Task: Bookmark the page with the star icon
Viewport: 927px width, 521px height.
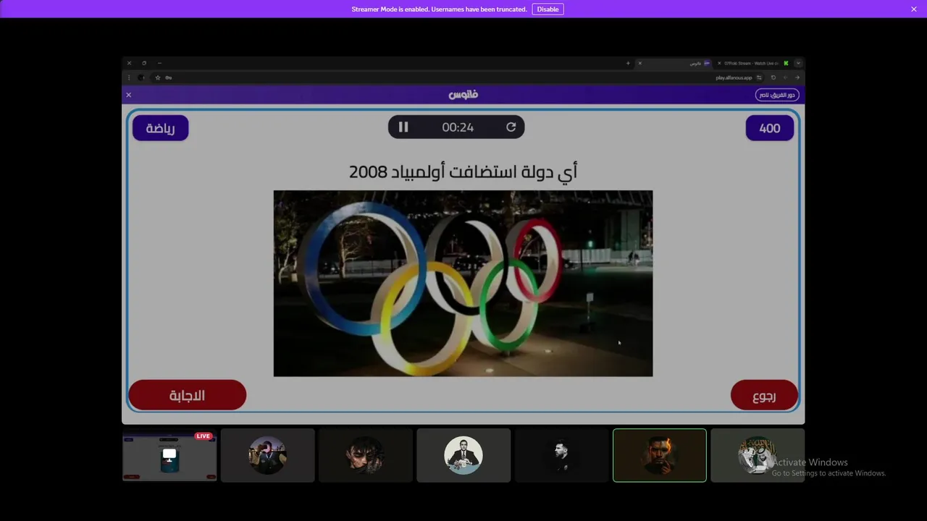Action: tap(157, 77)
